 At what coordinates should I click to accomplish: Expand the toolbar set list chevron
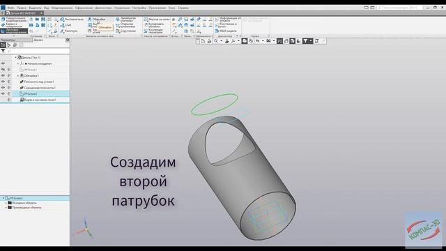pyautogui.click(x=14, y=36)
